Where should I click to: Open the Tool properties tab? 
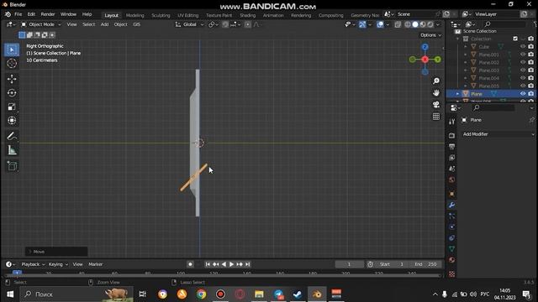tap(452, 122)
